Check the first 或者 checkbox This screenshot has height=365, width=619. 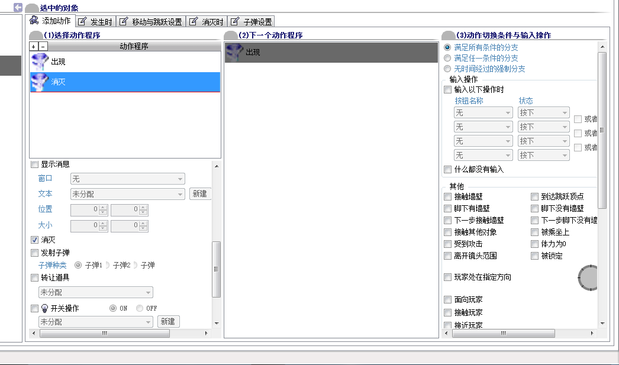(578, 119)
